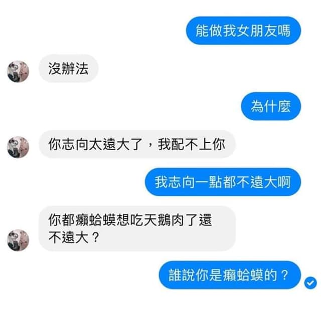Select the avatar beside 癩蛤蟆想吃天鵝肉 message
Screen dimensions: 321x313
(x=18, y=240)
